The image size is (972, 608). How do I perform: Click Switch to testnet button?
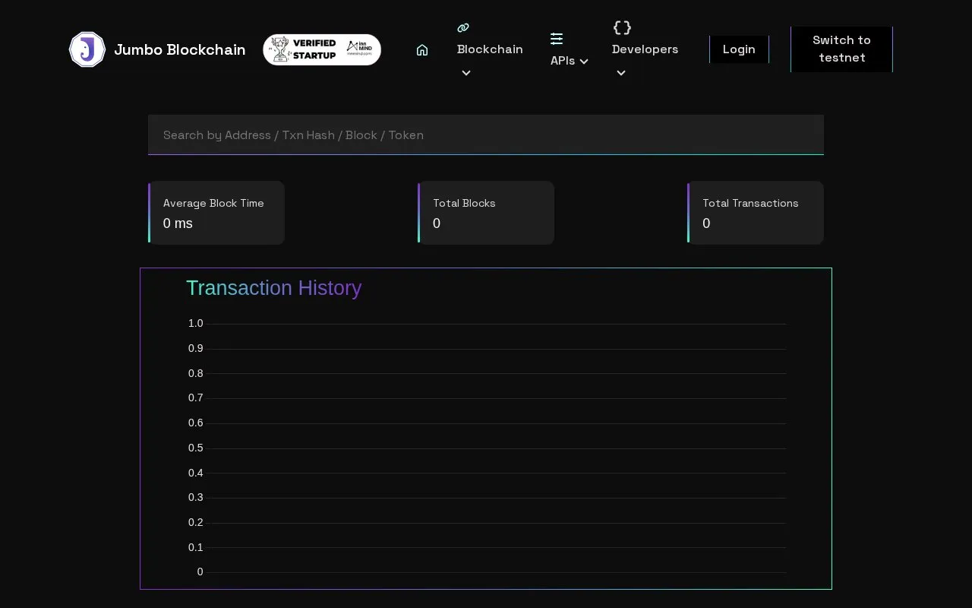(x=841, y=49)
